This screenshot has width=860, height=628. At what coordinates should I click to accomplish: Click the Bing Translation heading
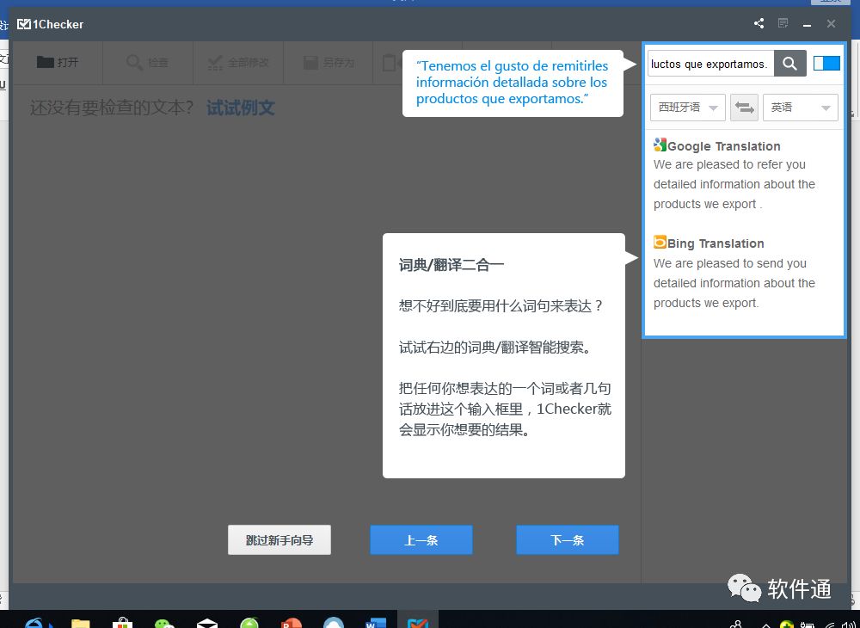pos(716,243)
